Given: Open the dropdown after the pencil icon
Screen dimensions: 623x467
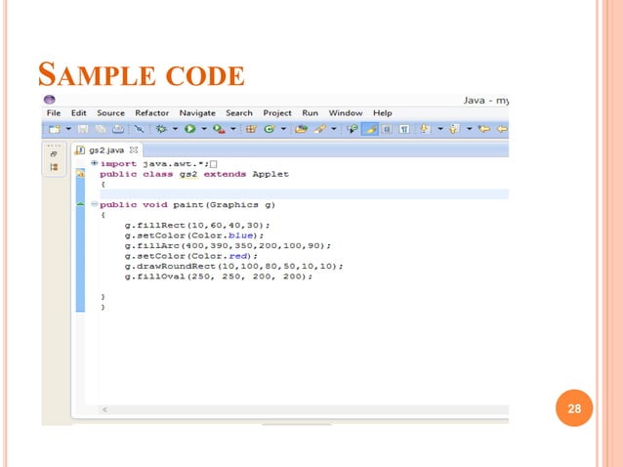Looking at the screenshot, I should pyautogui.click(x=334, y=129).
